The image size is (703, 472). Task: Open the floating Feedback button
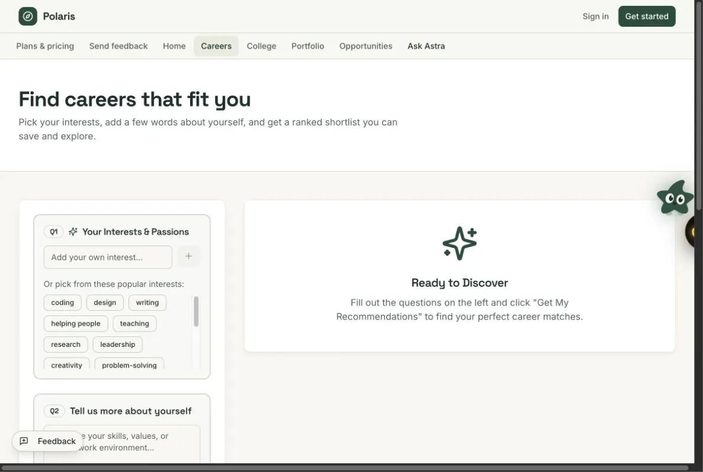[x=47, y=441]
